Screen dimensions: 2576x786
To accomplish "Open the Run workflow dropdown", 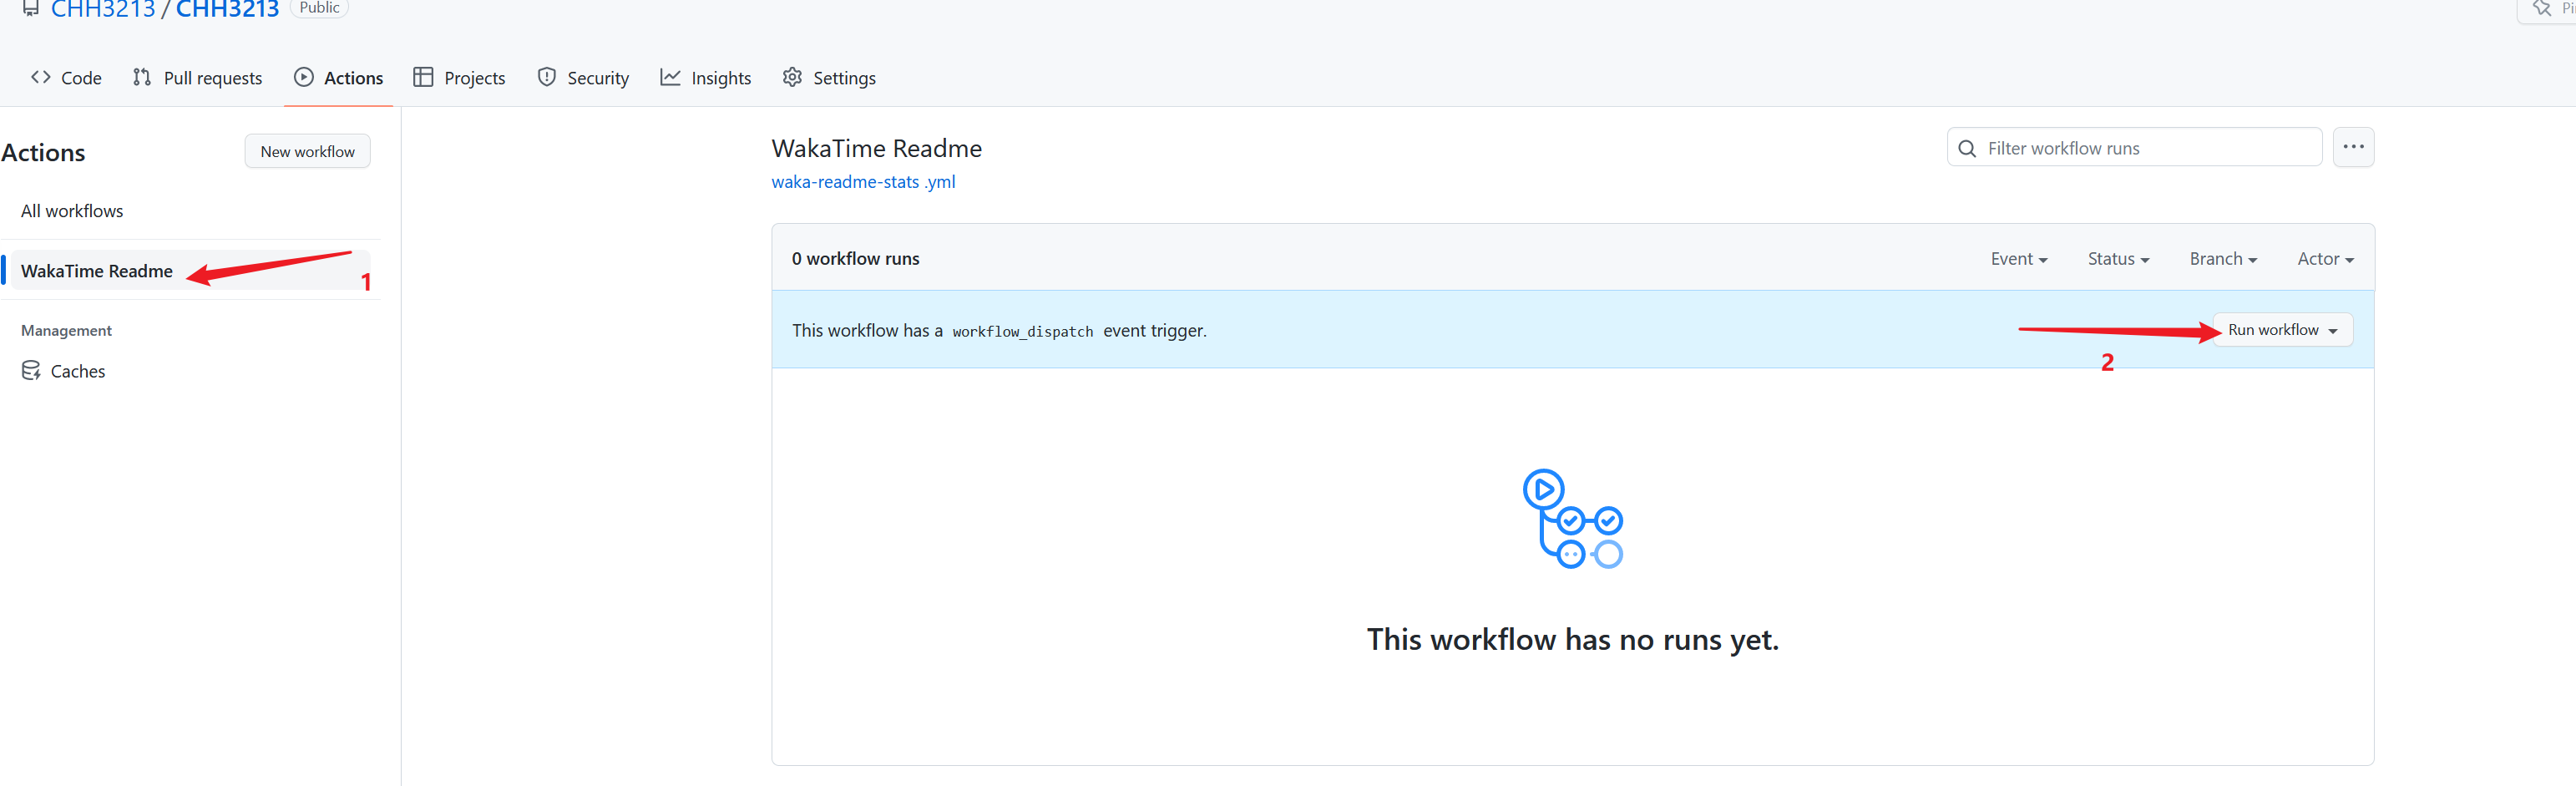I will pos(2282,330).
